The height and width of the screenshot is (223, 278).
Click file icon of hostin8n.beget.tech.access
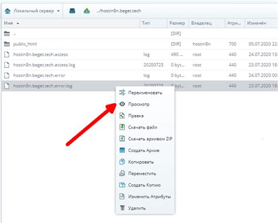pos(7,55)
